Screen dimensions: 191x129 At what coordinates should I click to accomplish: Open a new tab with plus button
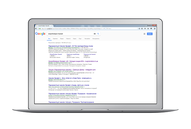(x=55, y=26)
